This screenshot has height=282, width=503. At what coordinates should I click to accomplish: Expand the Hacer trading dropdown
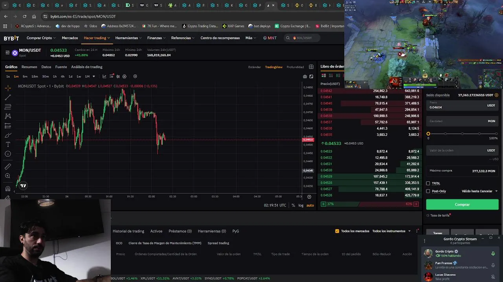tap(97, 38)
